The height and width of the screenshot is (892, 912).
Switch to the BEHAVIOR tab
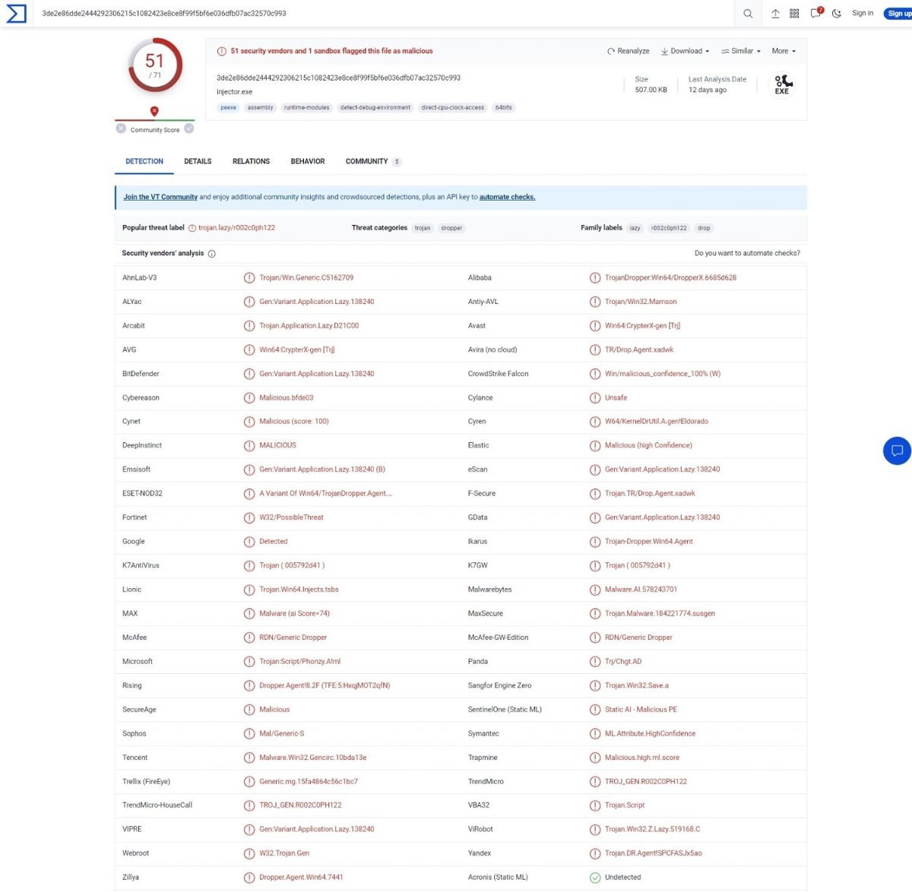point(308,161)
